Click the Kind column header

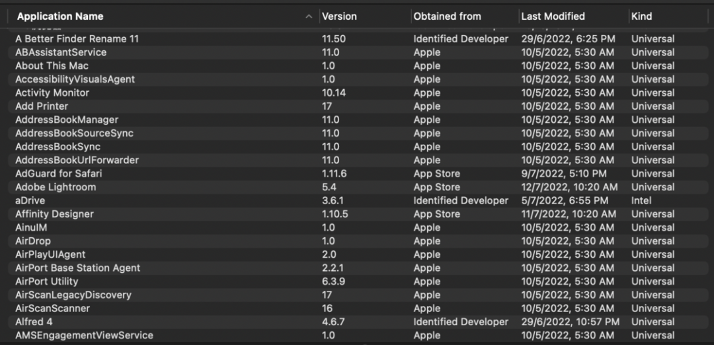(641, 17)
